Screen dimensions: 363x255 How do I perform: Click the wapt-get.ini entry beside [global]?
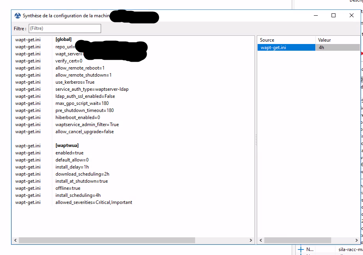tap(28, 39)
